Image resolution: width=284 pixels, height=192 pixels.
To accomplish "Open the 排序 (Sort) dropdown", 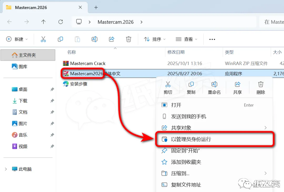I will coord(155,39).
